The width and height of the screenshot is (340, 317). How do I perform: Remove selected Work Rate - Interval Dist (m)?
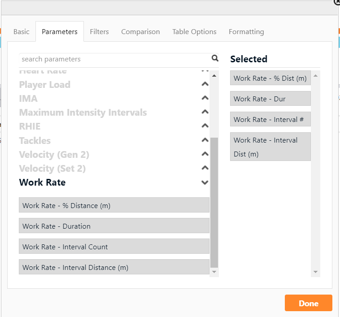pyautogui.click(x=270, y=147)
